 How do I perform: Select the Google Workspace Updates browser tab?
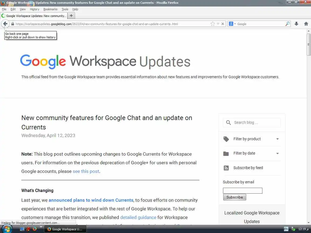pos(34,16)
